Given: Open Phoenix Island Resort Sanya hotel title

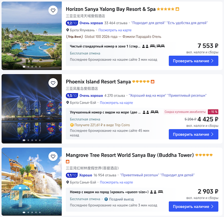Looking at the screenshot, I should pyautogui.click(x=98, y=82).
